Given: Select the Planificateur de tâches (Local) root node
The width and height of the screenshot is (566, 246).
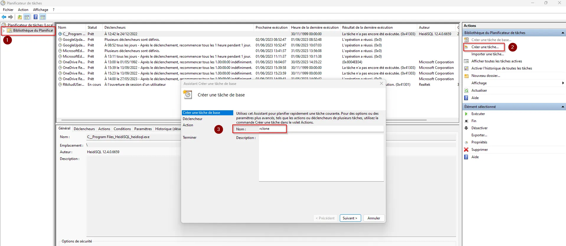Looking at the screenshot, I should (30, 25).
